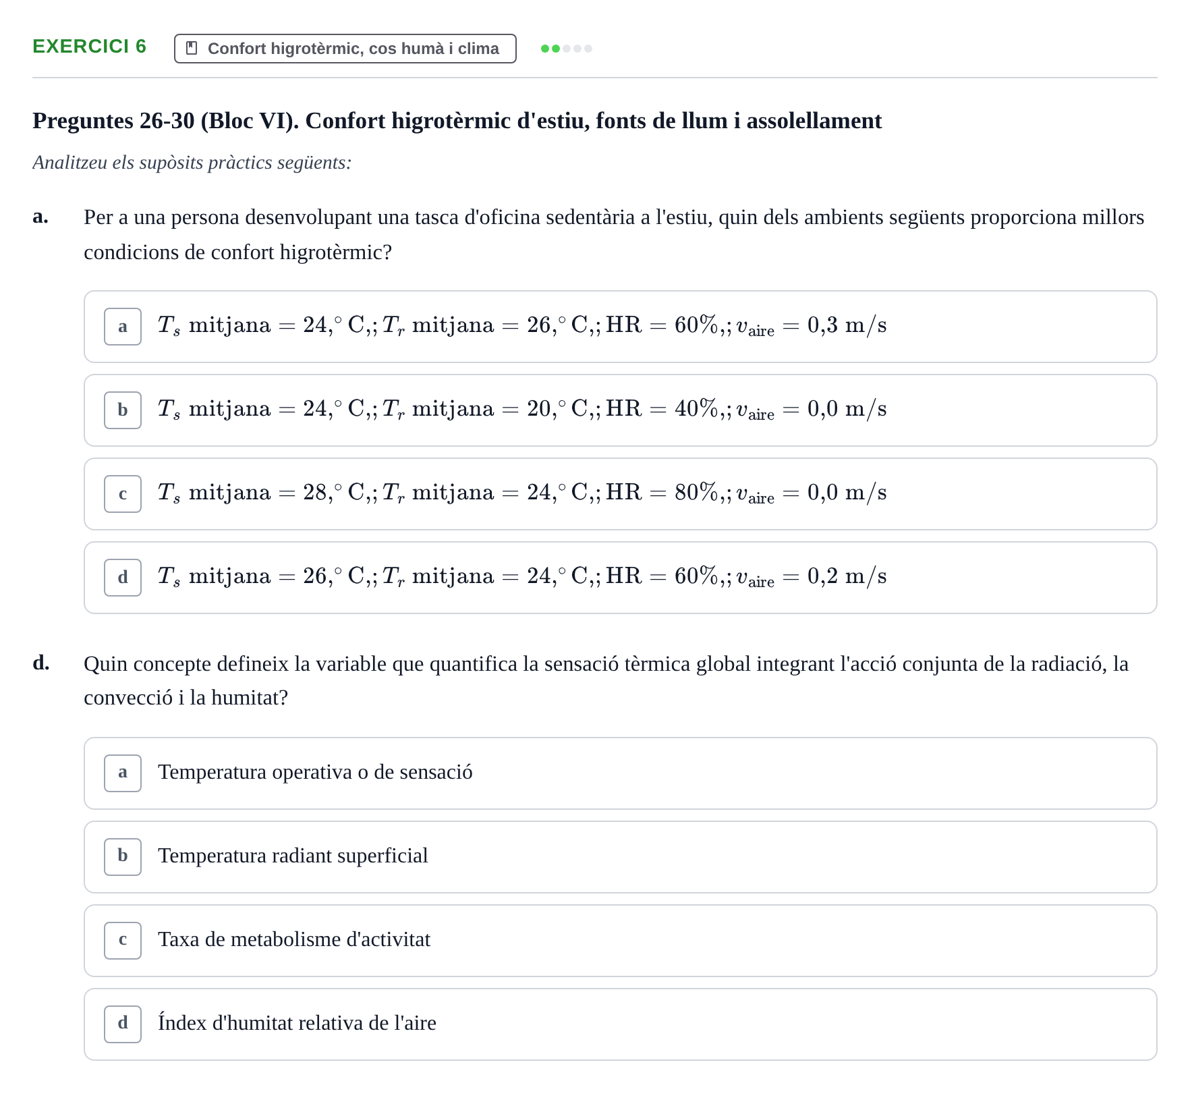Select question a's option b, HR = 40%

pos(621,410)
